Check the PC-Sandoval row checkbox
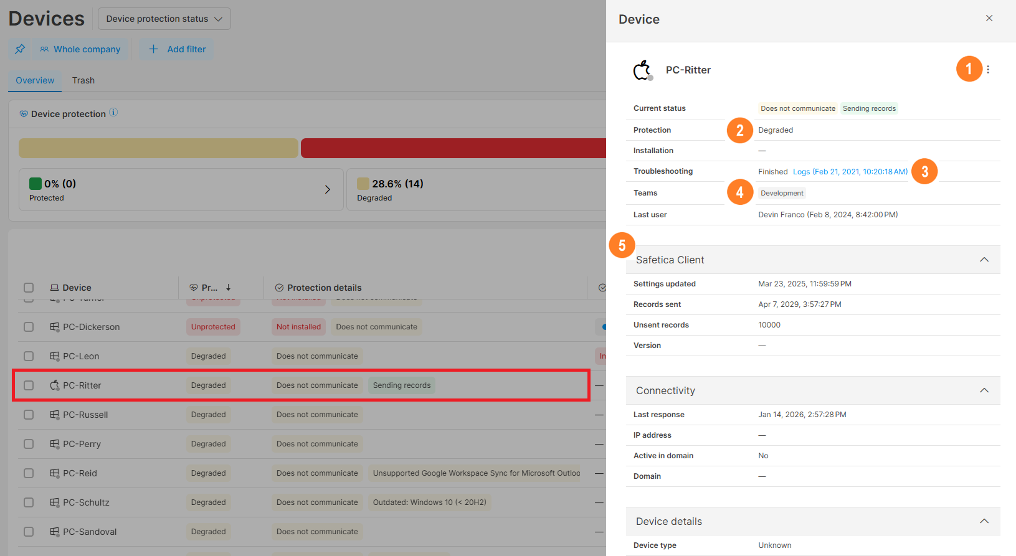 (x=29, y=532)
